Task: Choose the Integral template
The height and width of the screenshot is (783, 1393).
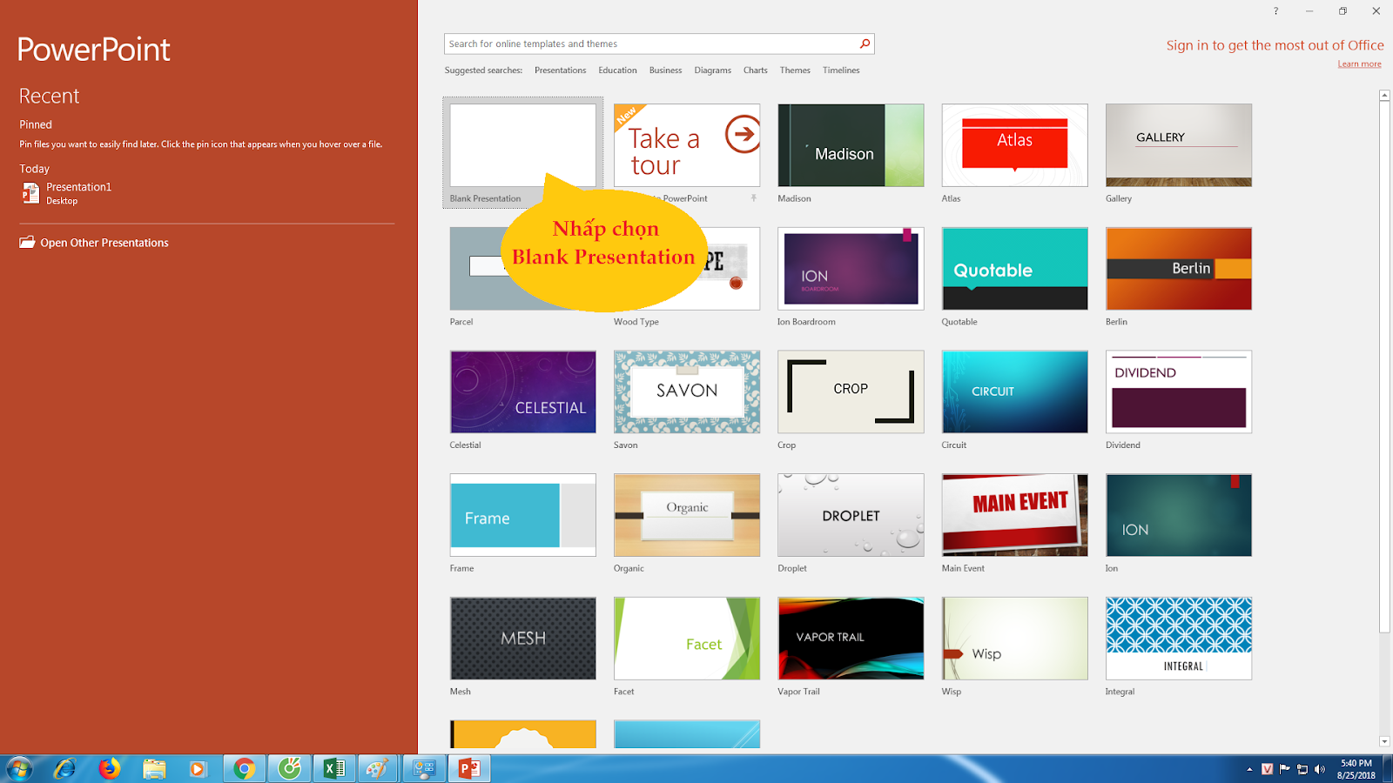Action: pos(1179,639)
